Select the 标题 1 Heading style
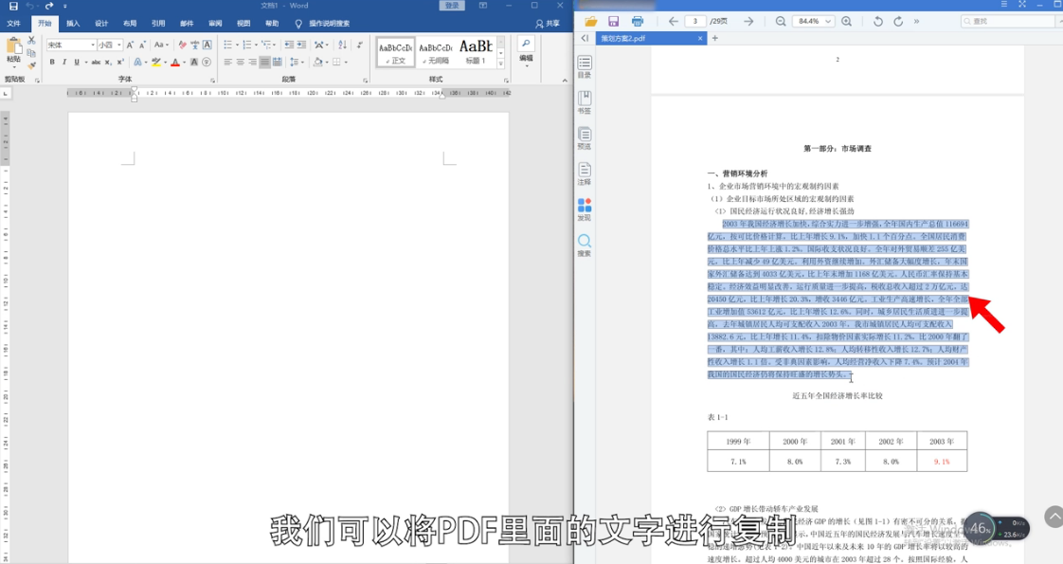This screenshot has width=1063, height=564. (x=476, y=53)
